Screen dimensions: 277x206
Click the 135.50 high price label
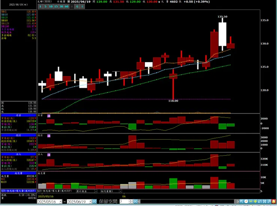(x=222, y=16)
